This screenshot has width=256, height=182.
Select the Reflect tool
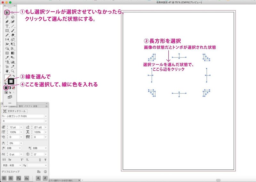click(x=7, y=39)
